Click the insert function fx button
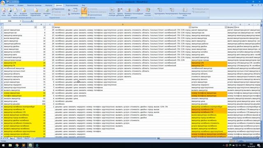263x148 pixels. [32, 21]
